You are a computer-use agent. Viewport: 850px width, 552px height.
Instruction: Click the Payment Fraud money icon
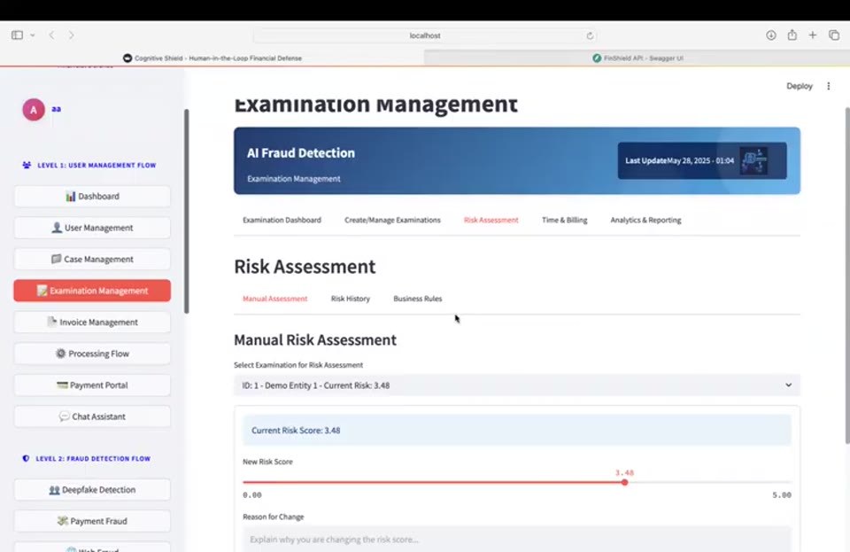(x=63, y=521)
